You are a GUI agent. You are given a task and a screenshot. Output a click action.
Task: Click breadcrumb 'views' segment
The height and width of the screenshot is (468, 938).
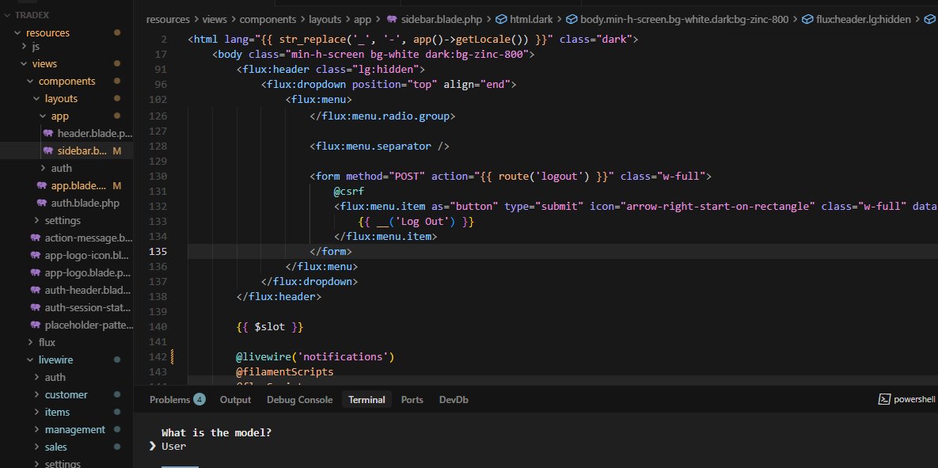coord(215,19)
